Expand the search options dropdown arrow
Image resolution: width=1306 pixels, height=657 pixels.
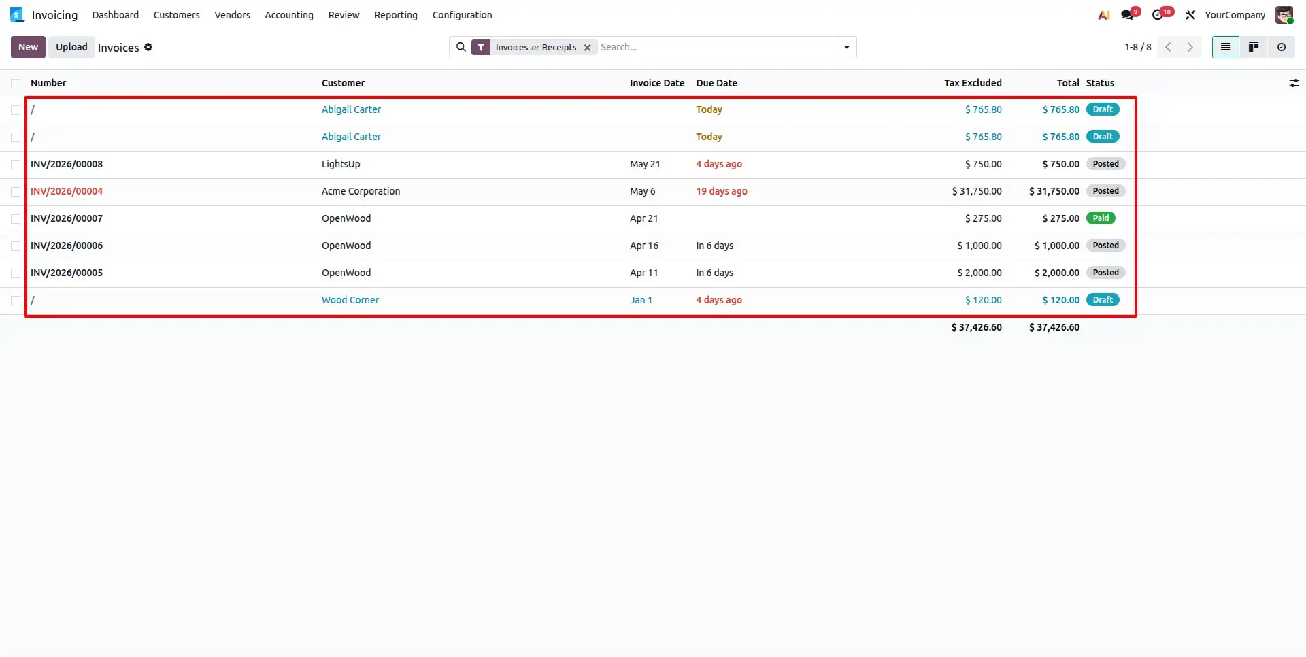pyautogui.click(x=847, y=47)
